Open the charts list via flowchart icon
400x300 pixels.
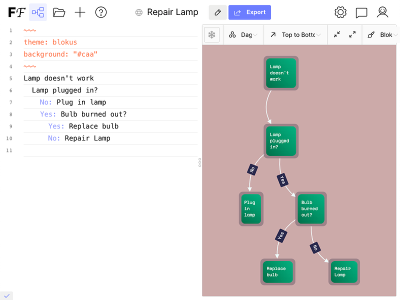click(x=38, y=12)
